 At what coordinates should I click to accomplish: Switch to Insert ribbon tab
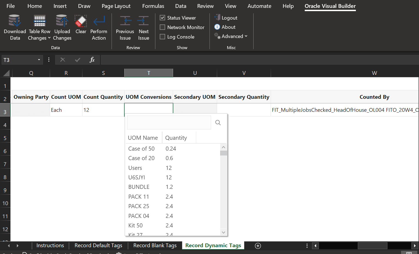click(60, 6)
